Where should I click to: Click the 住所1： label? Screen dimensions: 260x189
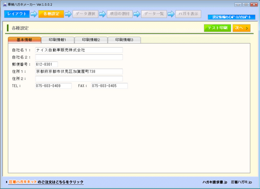coord(19,71)
